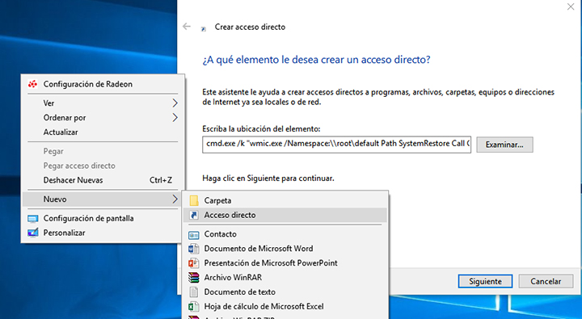Click the "Crear acceso directo" title text
Image resolution: width=582 pixels, height=319 pixels.
pos(250,27)
